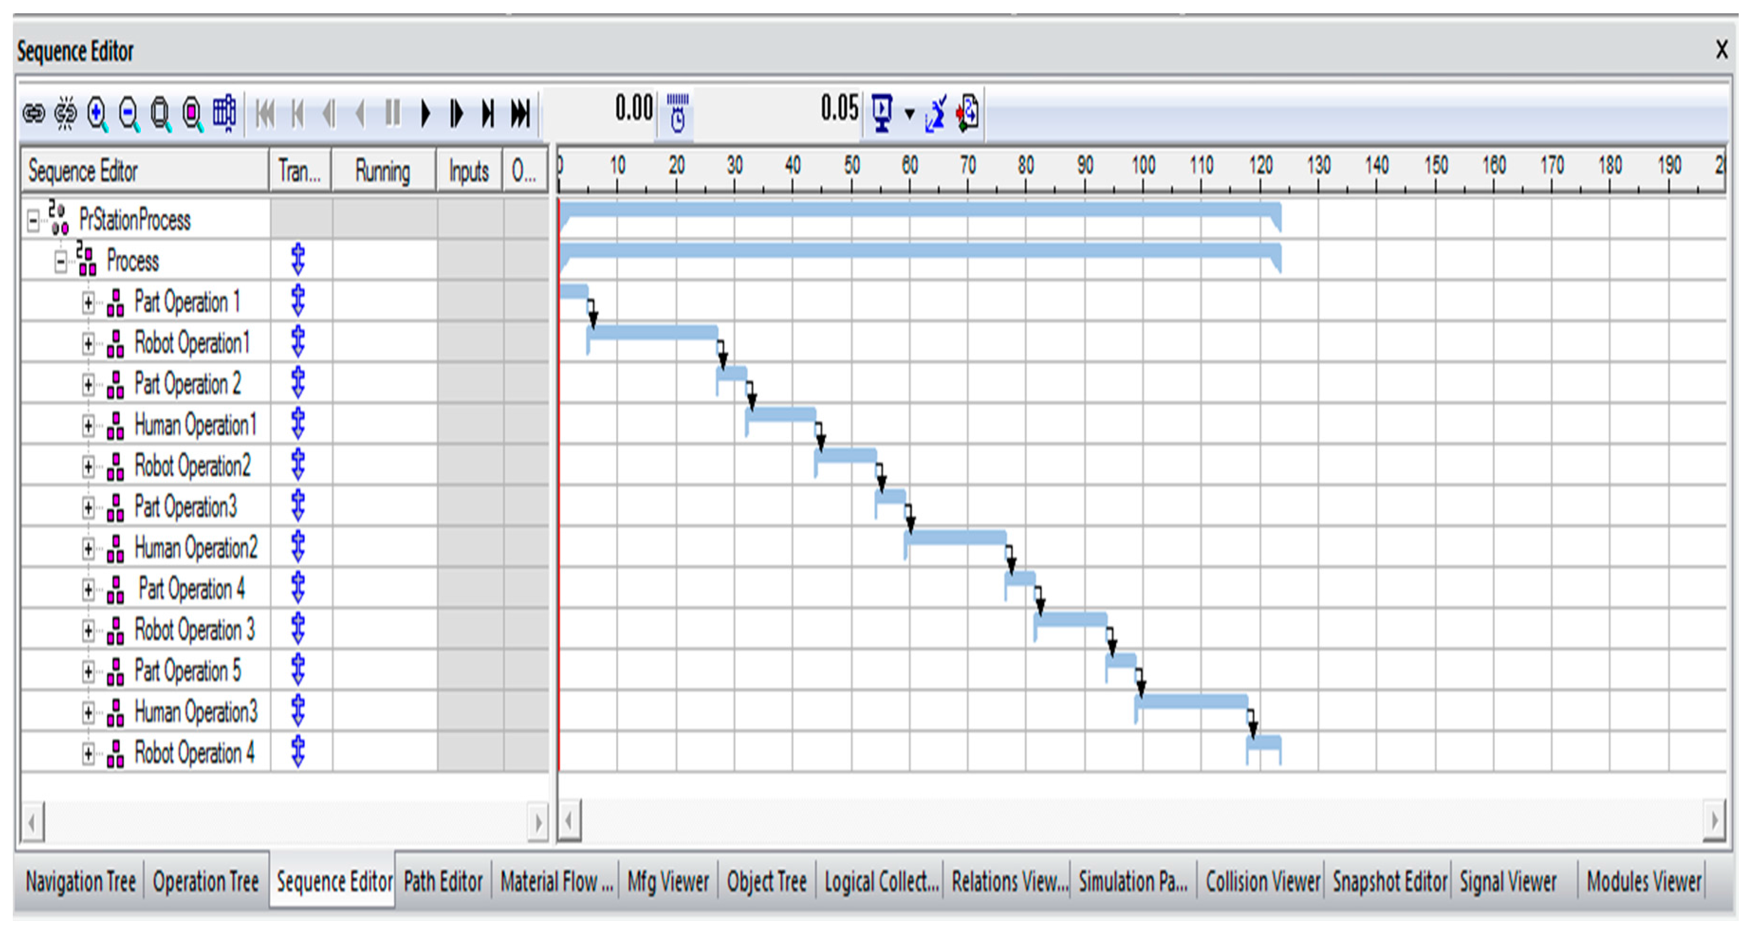Open the Customize Columns grid icon
Viewport: 1752px width, 929px height.
pyautogui.click(x=224, y=113)
